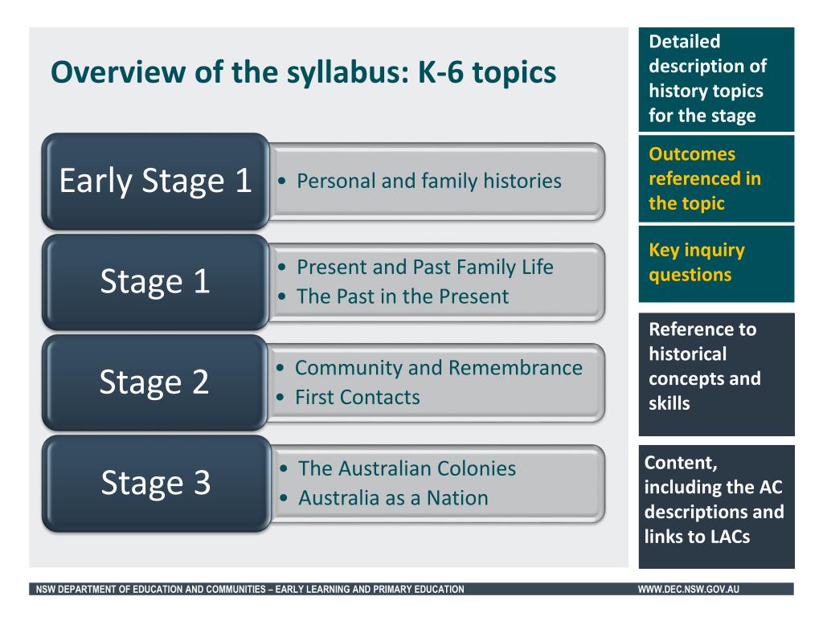Select 'Reference to historical concepts and skills' box
Image resolution: width=823 pixels, height=617 pixels.
(x=716, y=374)
